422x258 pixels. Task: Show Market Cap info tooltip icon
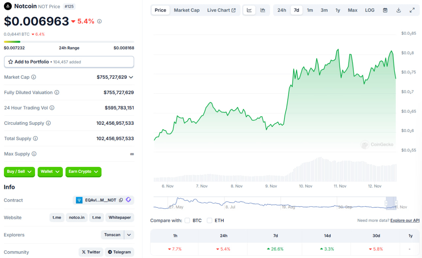34,77
